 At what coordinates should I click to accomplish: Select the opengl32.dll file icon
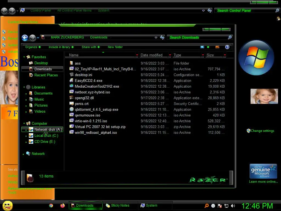pyautogui.click(x=71, y=98)
